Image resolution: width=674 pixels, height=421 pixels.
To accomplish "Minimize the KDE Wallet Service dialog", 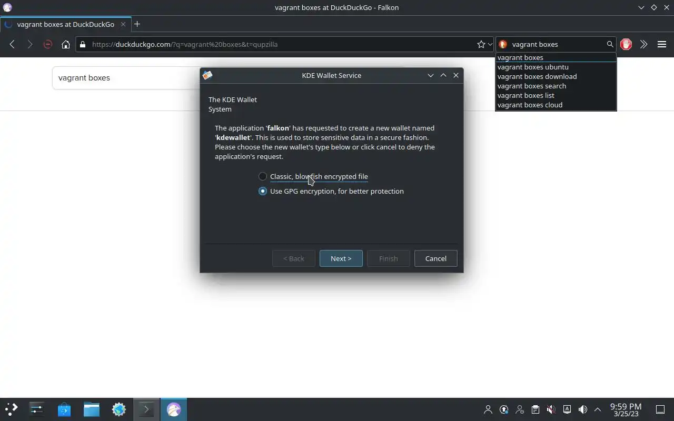I will [430, 75].
